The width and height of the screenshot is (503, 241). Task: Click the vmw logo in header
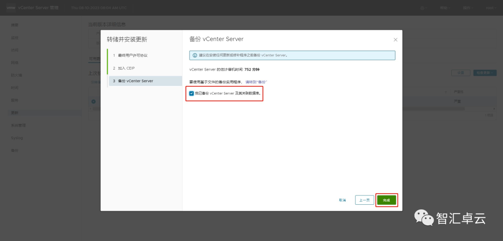(x=11, y=8)
